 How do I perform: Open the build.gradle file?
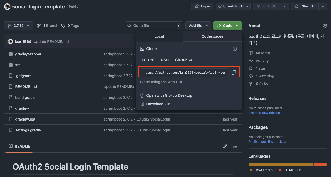pos(25,98)
